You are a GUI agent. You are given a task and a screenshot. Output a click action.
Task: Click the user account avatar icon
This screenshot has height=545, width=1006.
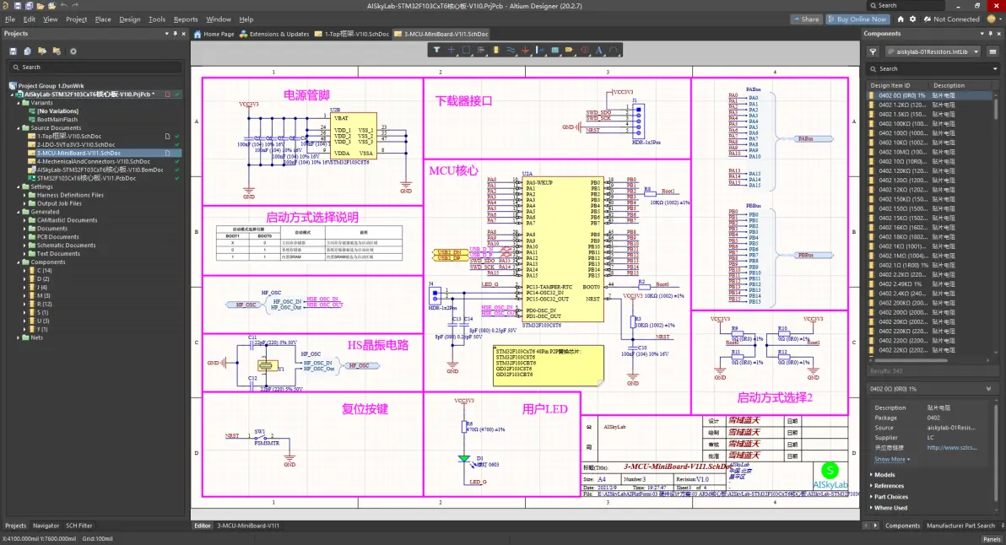992,19
